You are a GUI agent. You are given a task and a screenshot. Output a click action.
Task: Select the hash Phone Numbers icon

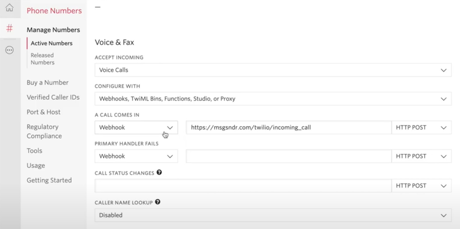[x=9, y=28]
